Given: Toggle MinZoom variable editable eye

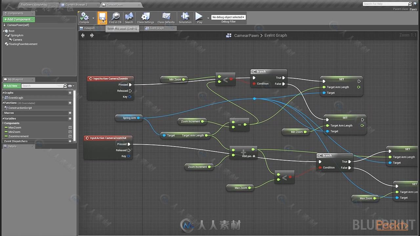Looking at the screenshot, I should click(x=70, y=132).
